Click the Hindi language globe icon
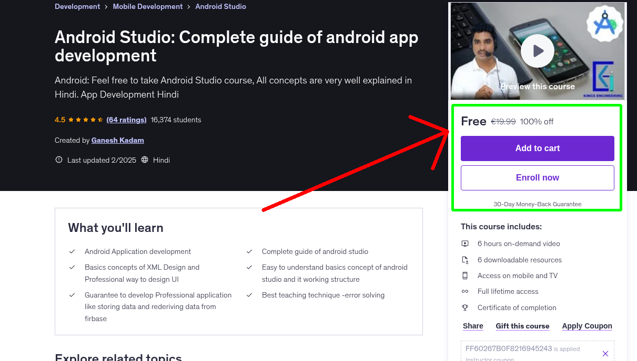This screenshot has height=361, width=637. [x=144, y=160]
